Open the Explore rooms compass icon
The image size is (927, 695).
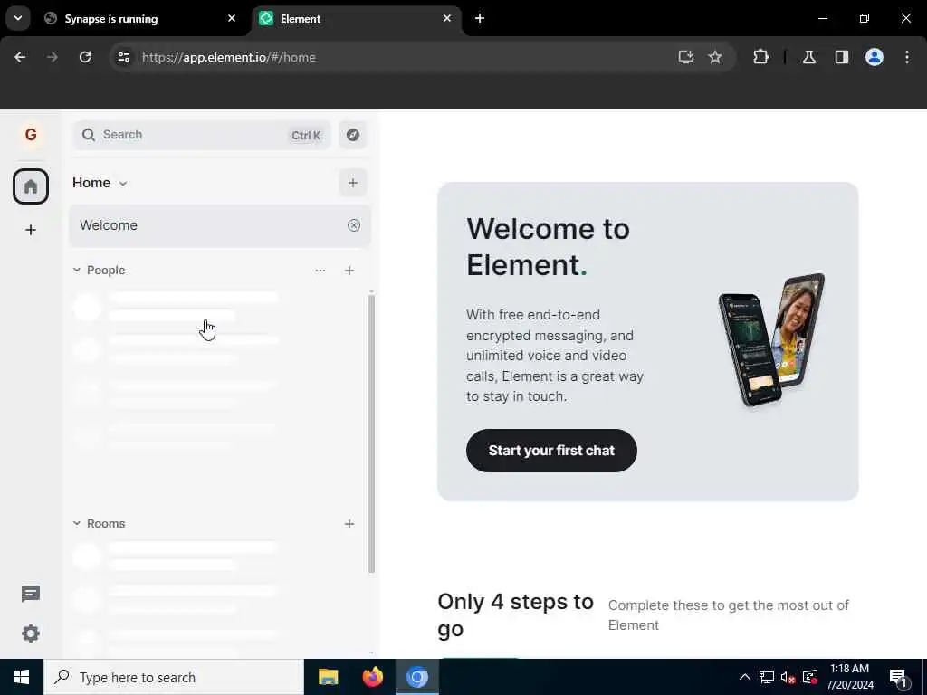click(353, 135)
